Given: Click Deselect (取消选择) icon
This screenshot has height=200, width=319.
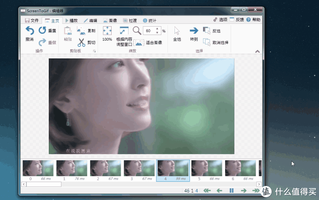Looking at the screenshot, I should click(207, 42).
